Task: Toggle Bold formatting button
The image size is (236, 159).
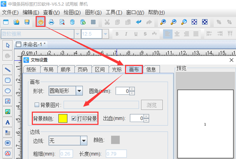Action: tap(117, 34)
